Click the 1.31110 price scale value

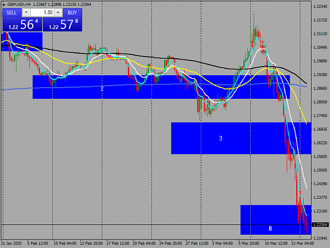320,34
